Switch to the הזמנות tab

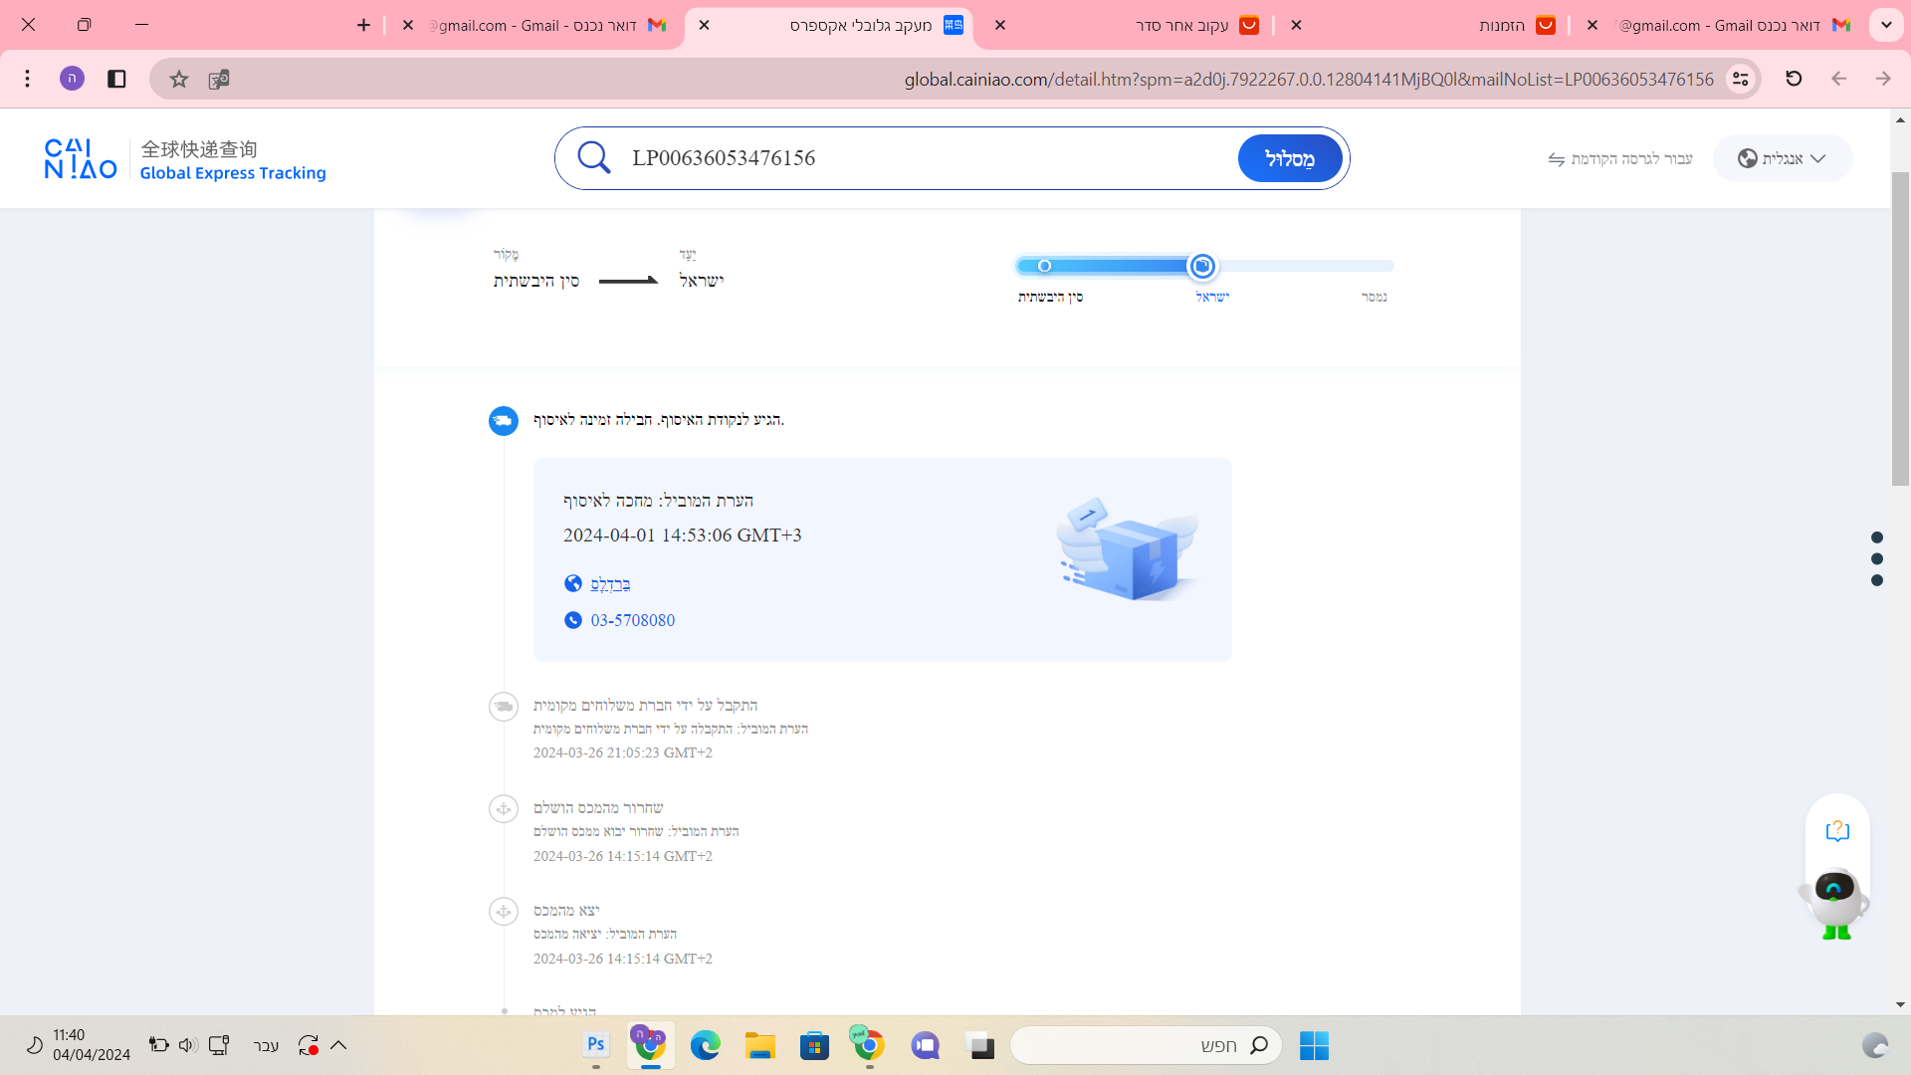pos(1501,26)
